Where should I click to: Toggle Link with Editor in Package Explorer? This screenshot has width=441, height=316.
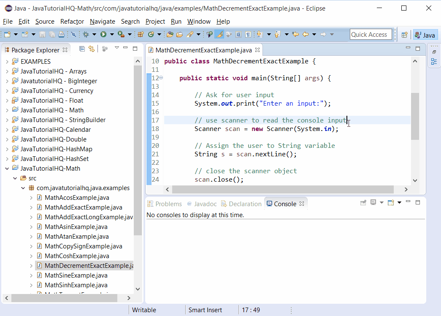(92, 49)
